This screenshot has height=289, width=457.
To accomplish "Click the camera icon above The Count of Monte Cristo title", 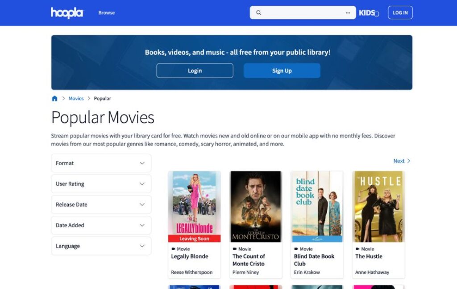I will 235,249.
